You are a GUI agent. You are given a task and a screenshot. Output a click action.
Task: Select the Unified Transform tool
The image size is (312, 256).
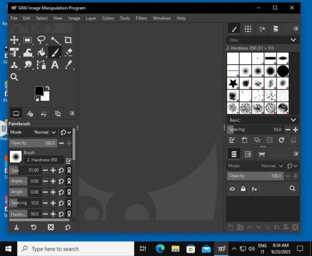click(15, 52)
